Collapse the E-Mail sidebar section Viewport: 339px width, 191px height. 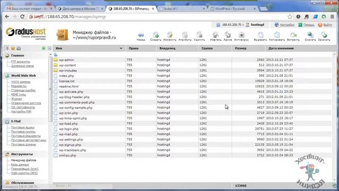[16, 121]
